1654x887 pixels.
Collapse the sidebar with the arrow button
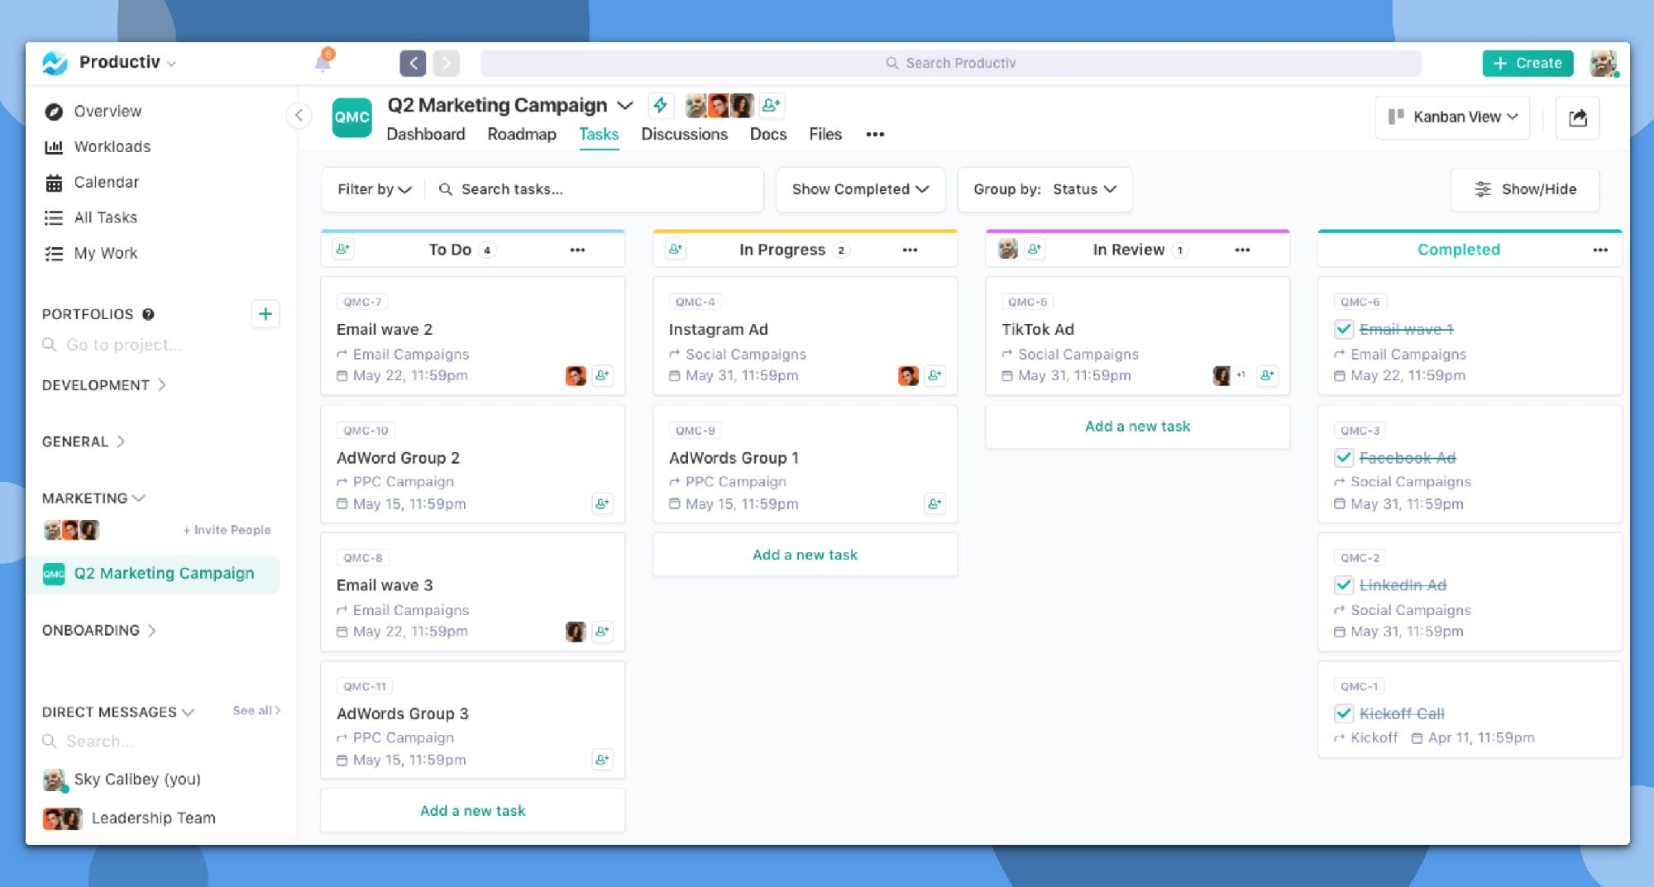pyautogui.click(x=299, y=116)
